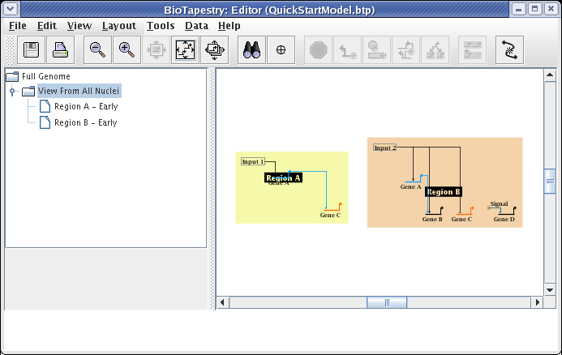
Task: Click the Input 1 node box
Action: [x=252, y=162]
